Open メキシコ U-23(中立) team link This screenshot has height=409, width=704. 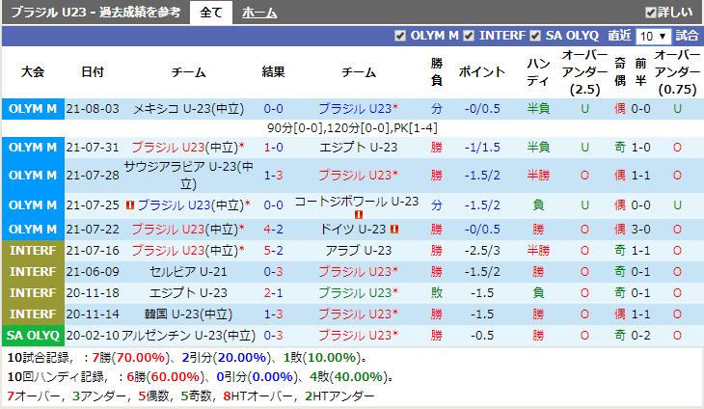pos(189,109)
